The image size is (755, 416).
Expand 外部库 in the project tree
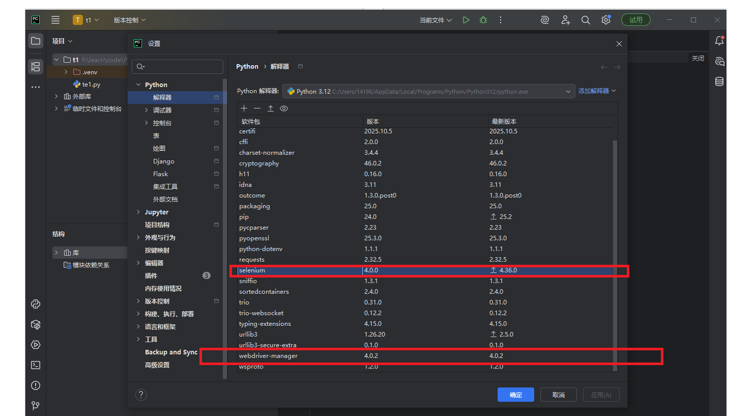tap(56, 96)
